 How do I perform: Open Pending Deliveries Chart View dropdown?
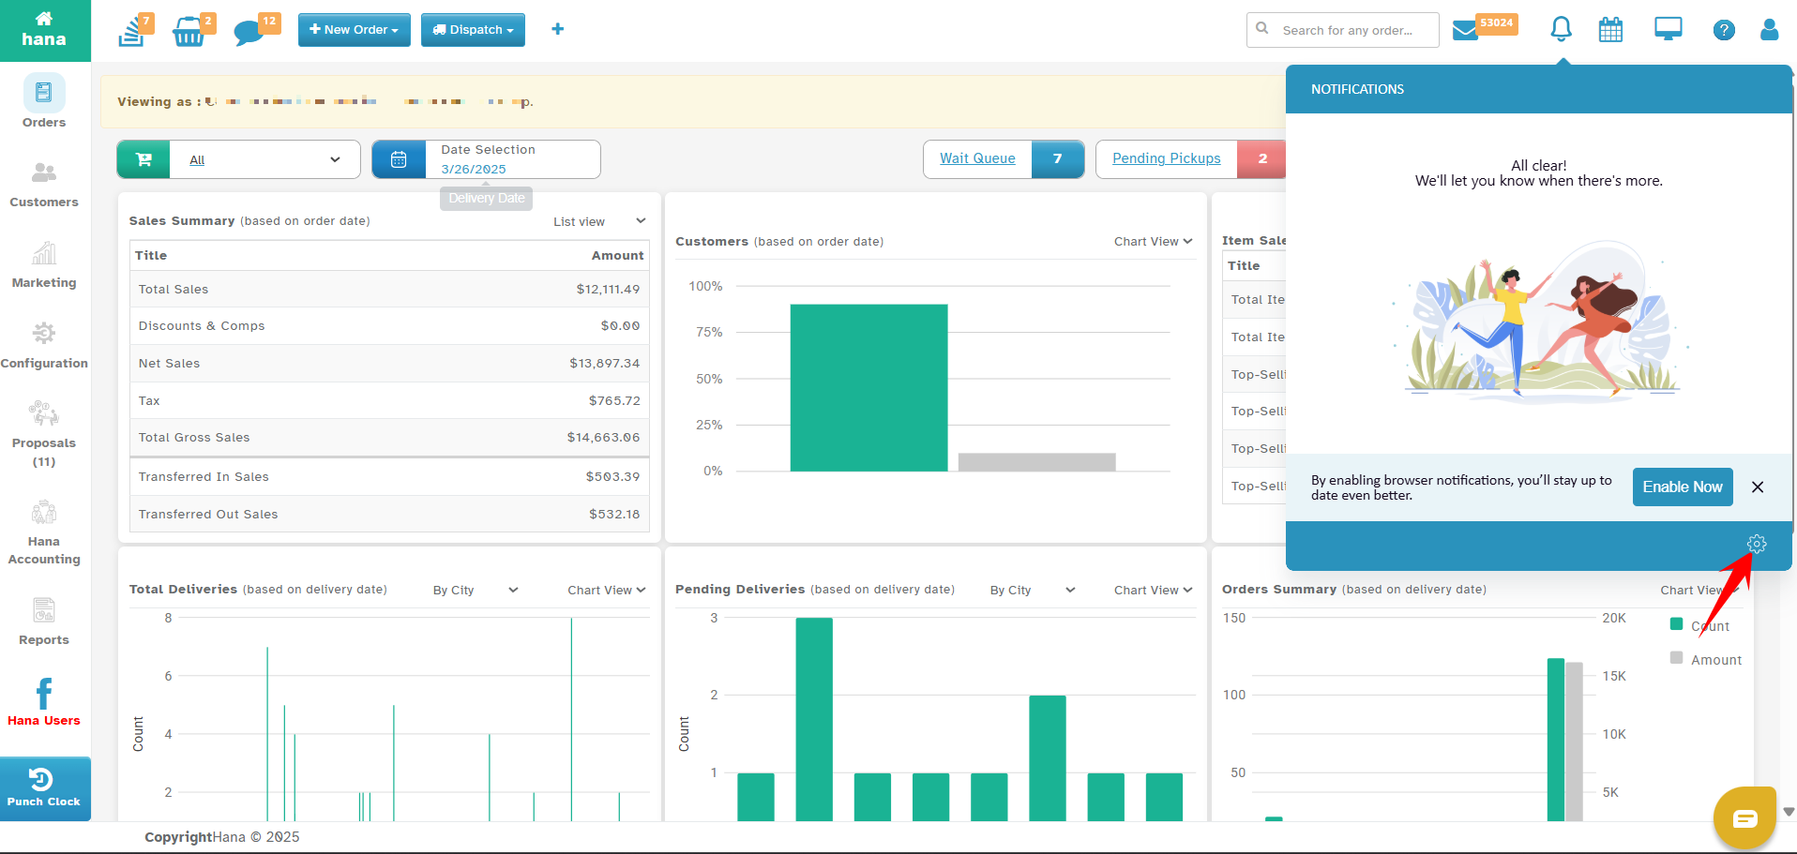1153,590
